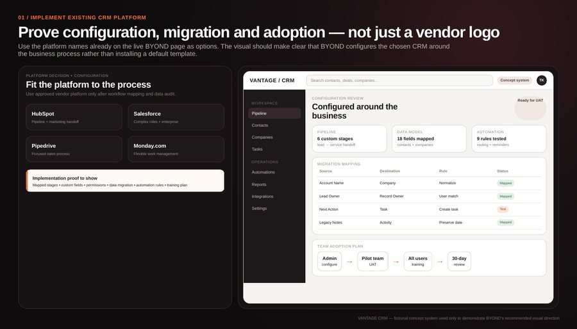Click the search contacts, deals, companies field
577x329 pixels.
[399, 81]
